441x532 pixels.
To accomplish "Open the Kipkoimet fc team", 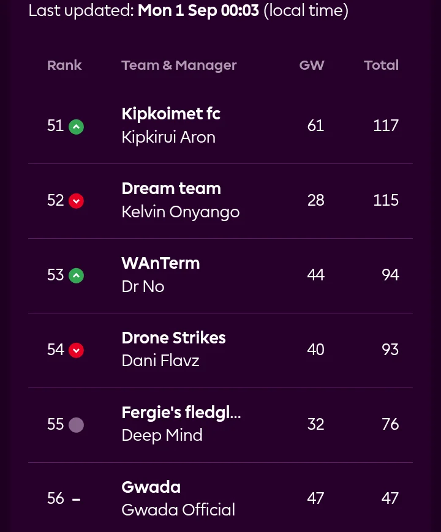I will click(171, 113).
